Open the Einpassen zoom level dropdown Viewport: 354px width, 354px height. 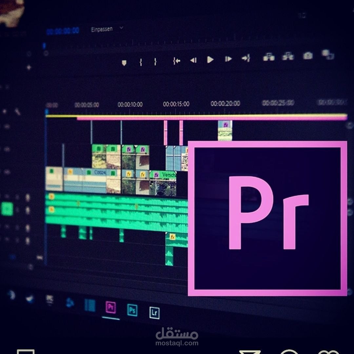pos(107,29)
